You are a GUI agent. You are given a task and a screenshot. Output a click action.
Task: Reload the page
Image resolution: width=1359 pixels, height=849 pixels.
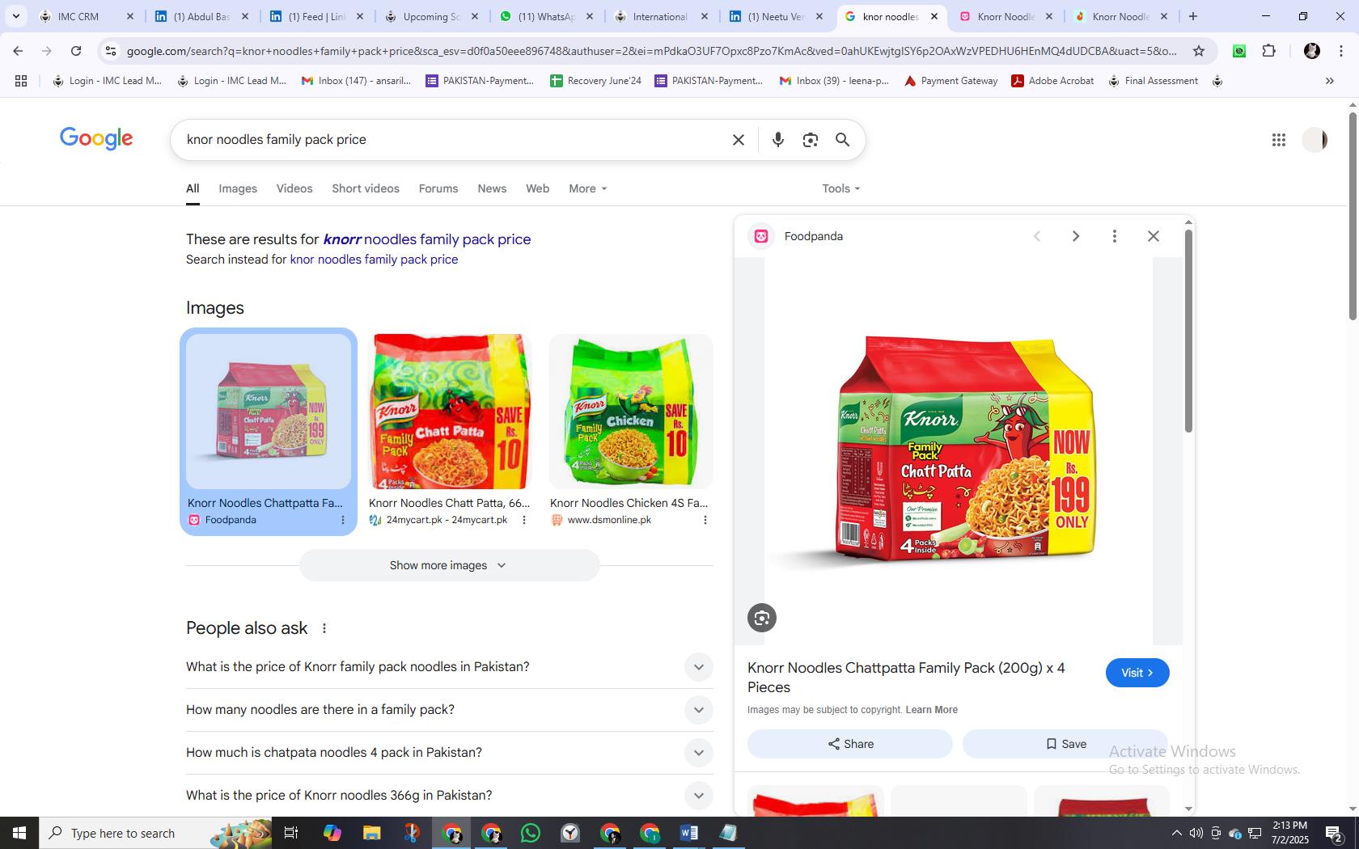76,51
